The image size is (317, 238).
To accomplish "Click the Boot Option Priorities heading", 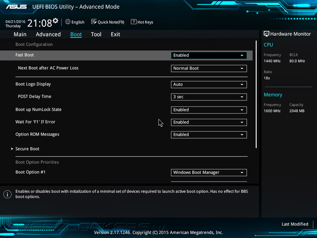I will point(37,162).
